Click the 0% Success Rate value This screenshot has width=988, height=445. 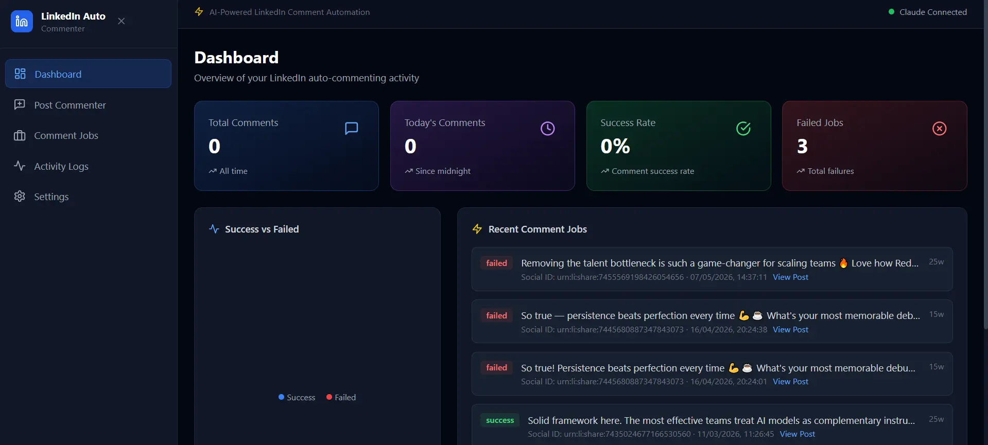(x=615, y=146)
